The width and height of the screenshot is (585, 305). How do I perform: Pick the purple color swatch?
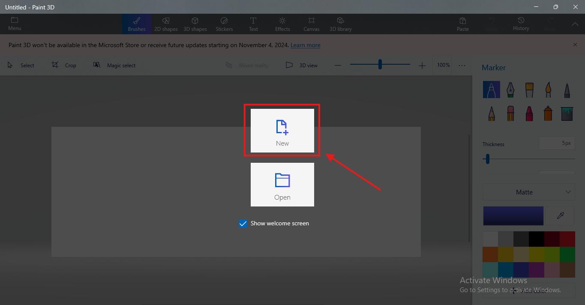537,270
